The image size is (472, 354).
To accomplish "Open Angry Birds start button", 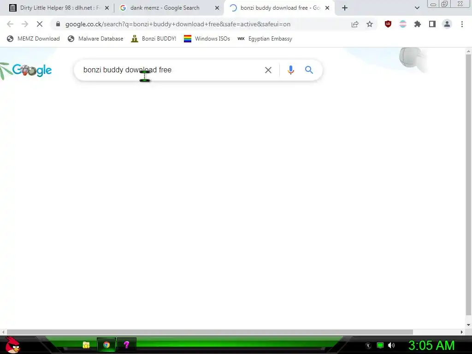I will (x=12, y=345).
